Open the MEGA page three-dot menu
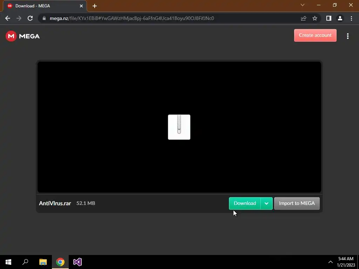 (x=347, y=36)
